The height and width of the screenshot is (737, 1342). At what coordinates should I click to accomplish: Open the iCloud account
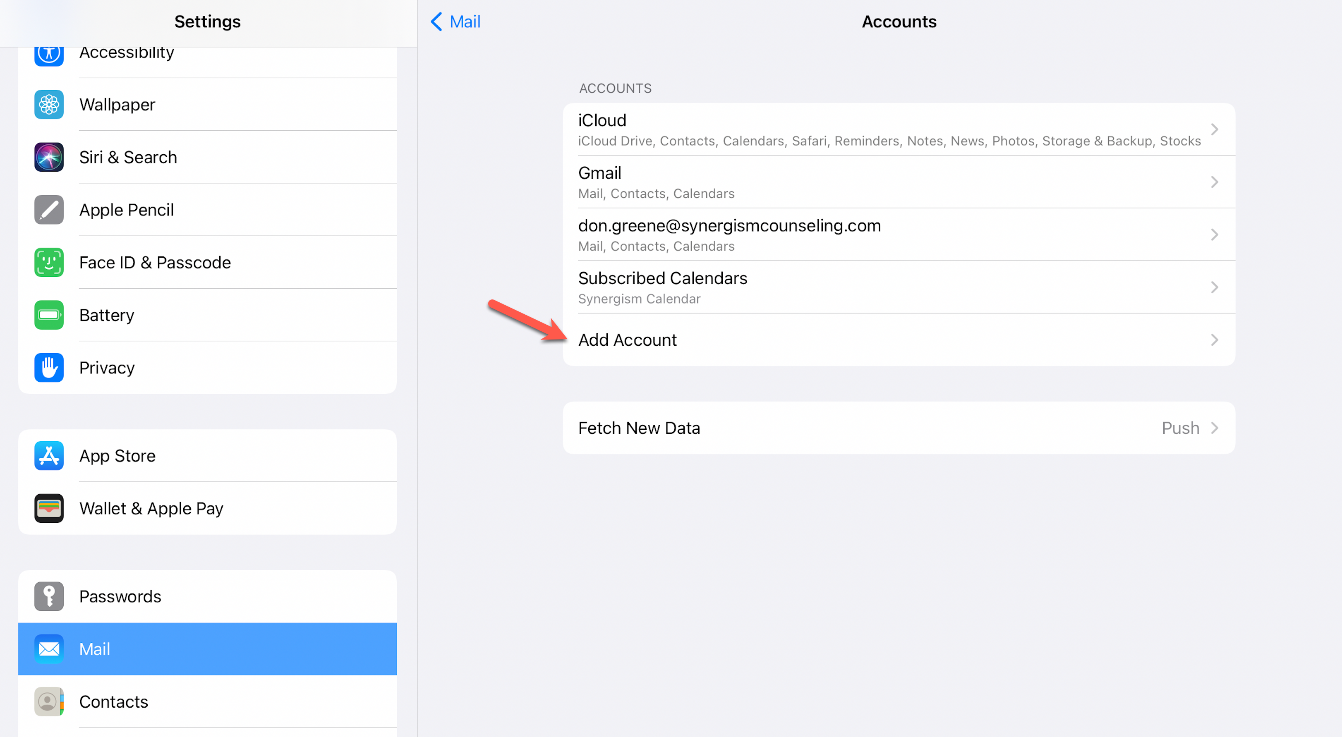pos(899,129)
